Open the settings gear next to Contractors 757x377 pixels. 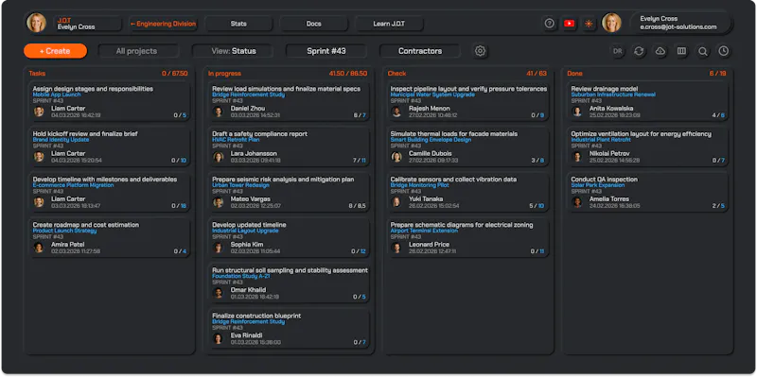(480, 51)
